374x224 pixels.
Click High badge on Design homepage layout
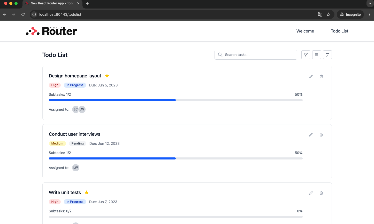coord(55,85)
